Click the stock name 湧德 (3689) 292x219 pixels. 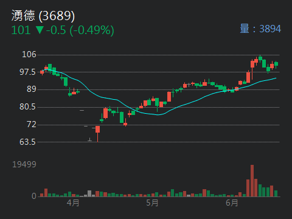[43, 15]
